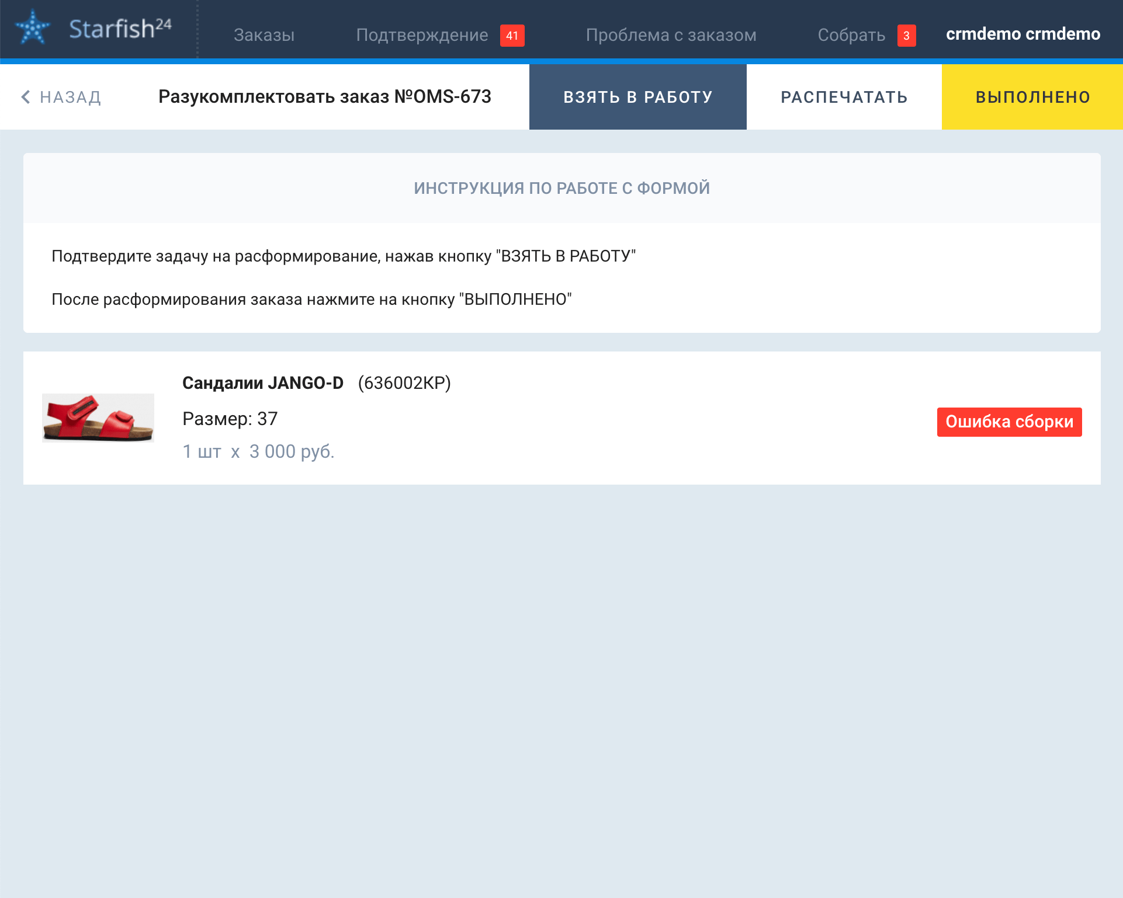Click product article code 636002KP
Screen dimensions: 1123x898
point(404,383)
